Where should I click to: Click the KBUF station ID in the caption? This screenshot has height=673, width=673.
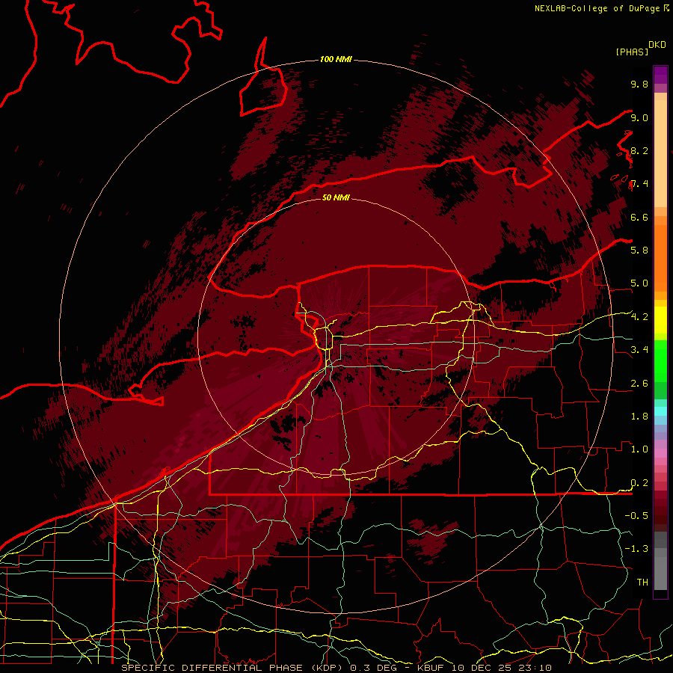click(x=431, y=668)
